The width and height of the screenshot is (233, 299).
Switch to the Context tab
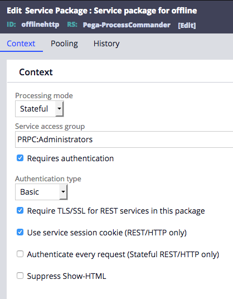pos(21,44)
